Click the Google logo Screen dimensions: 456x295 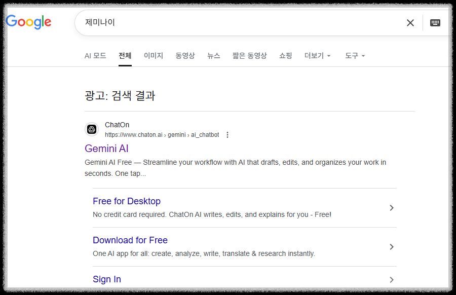click(28, 22)
